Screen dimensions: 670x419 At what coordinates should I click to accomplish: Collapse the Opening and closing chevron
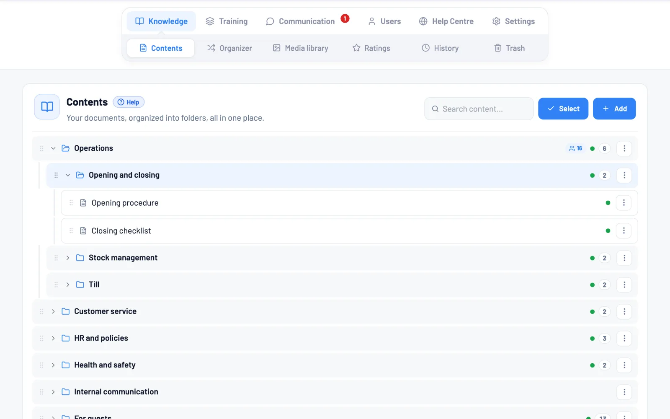[68, 175]
